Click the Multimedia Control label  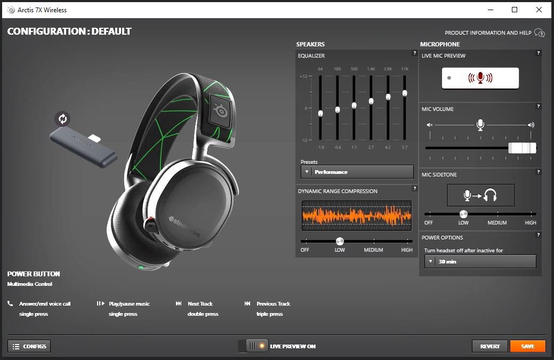click(30, 284)
